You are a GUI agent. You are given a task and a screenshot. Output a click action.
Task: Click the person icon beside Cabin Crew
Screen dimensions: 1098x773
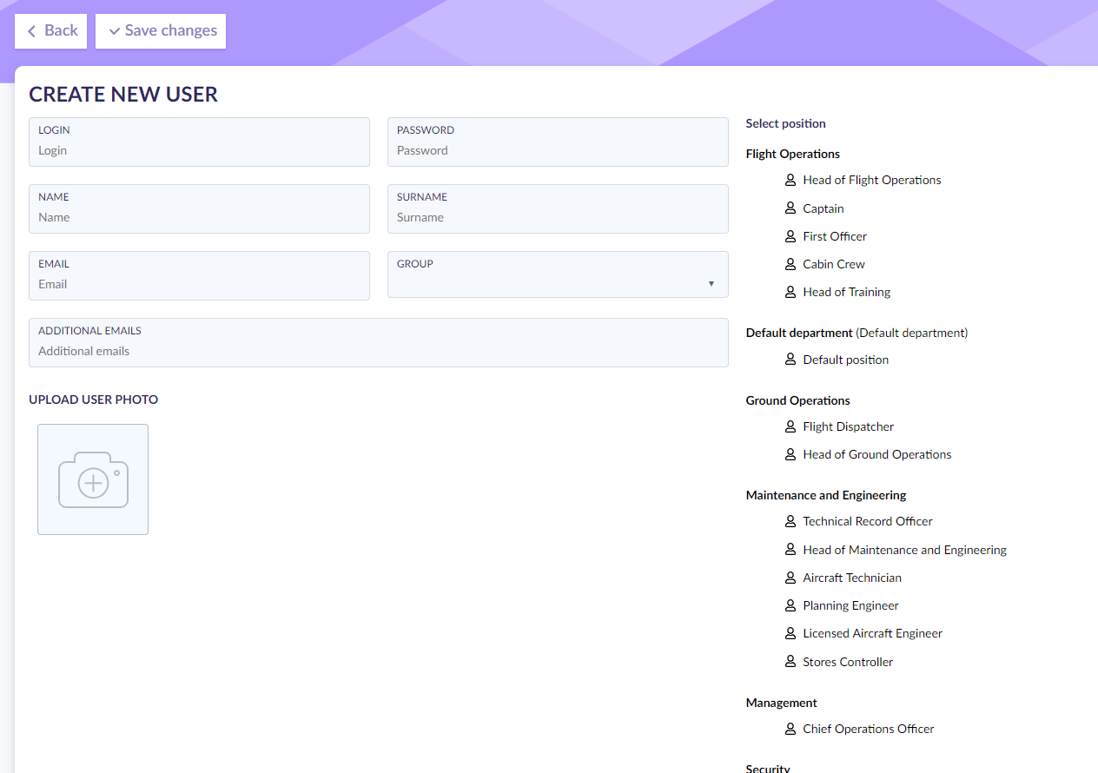click(790, 264)
